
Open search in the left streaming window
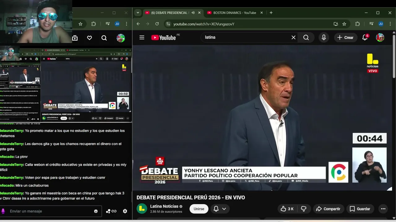pyautogui.click(x=104, y=38)
